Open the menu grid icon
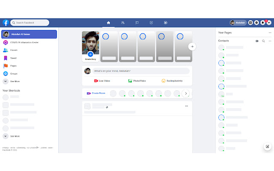274x171 pixels. click(x=250, y=23)
